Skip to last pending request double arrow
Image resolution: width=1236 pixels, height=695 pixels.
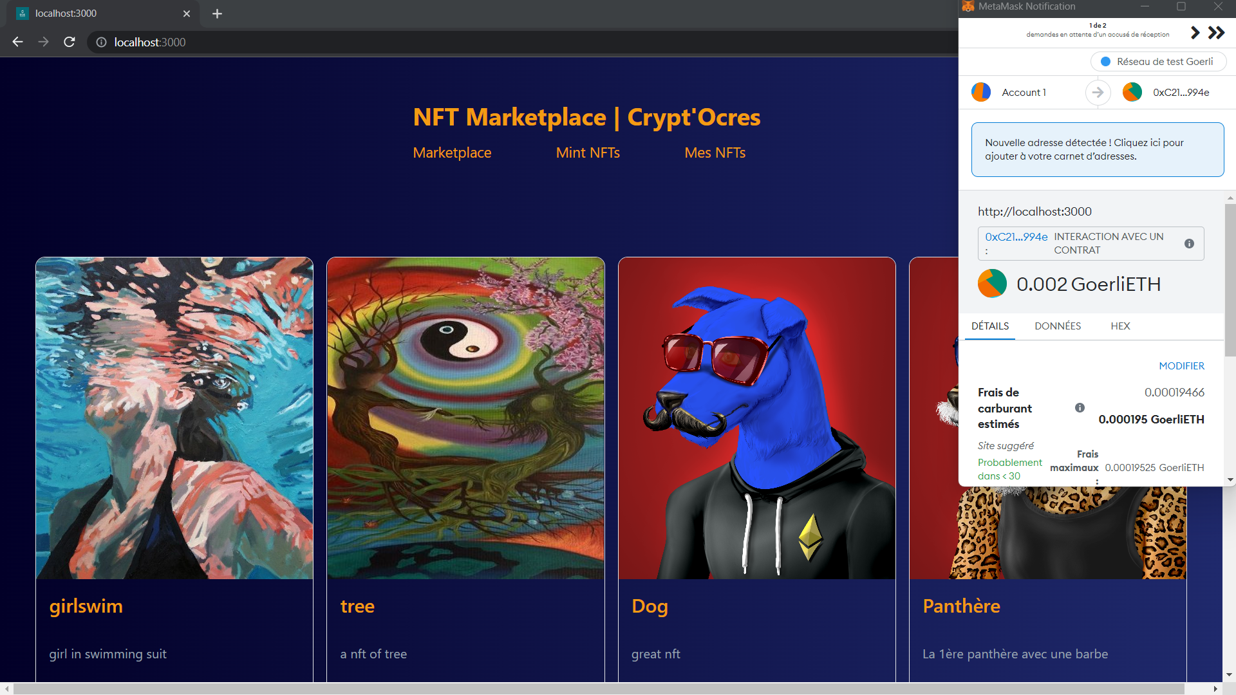tap(1216, 33)
